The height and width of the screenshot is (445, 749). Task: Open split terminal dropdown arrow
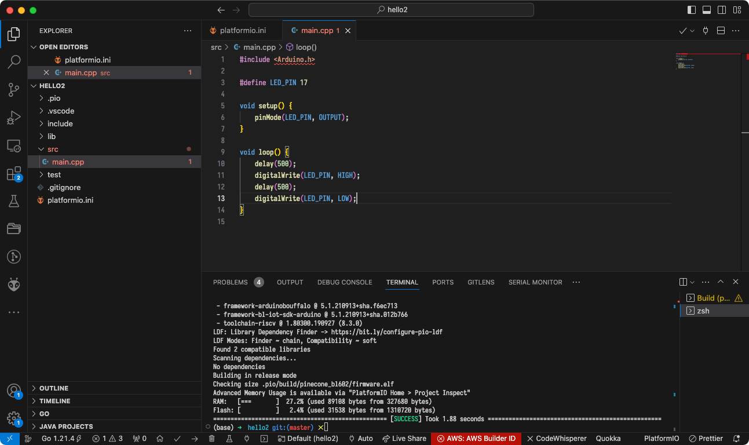click(x=692, y=282)
